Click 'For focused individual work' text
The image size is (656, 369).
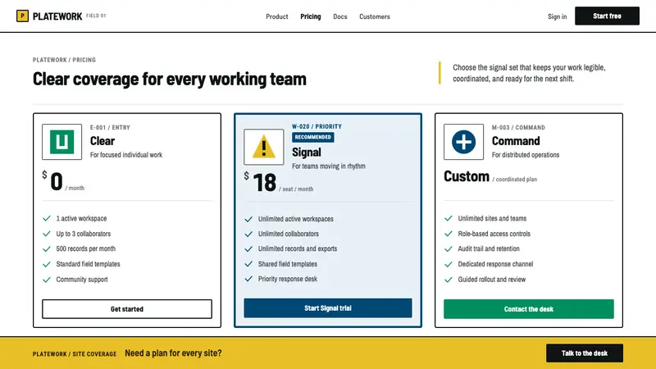(x=126, y=155)
